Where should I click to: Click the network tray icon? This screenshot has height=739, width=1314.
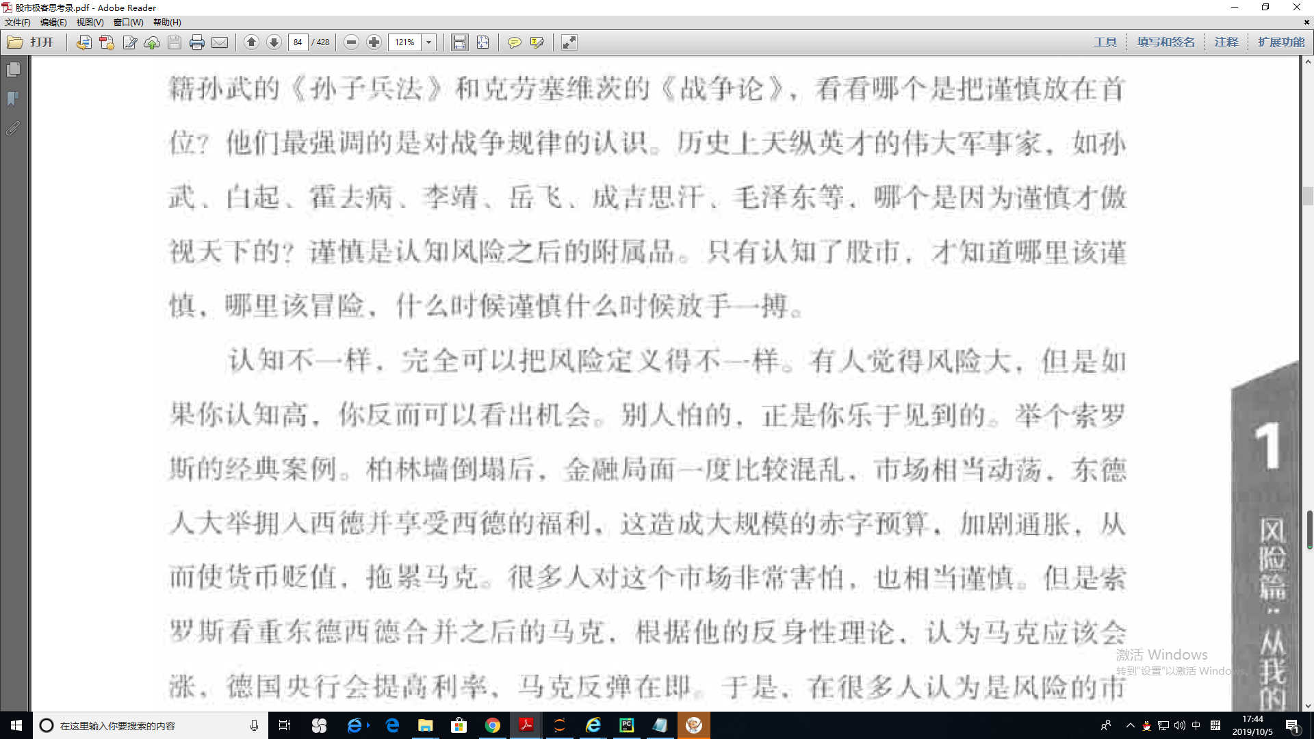coord(1163,725)
